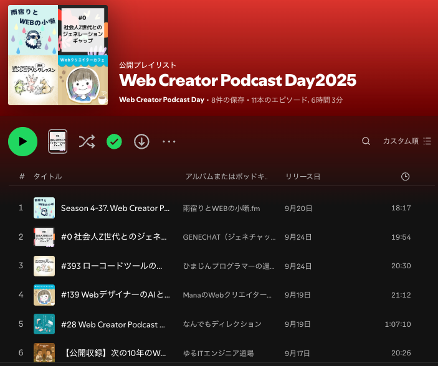
Task: Open episode #0 社会人Z世代とのジェネ...
Action: pos(113,237)
